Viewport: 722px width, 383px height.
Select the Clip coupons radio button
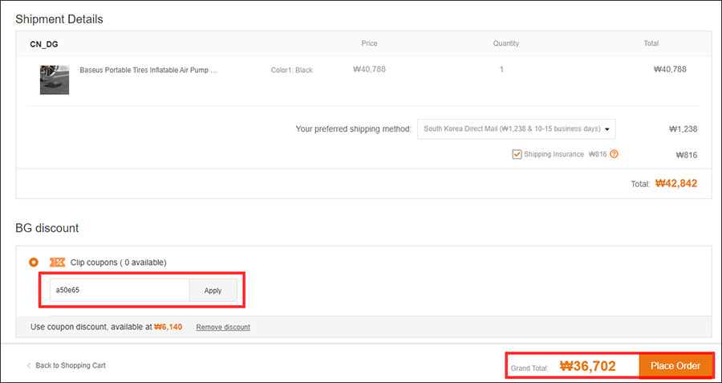point(34,263)
